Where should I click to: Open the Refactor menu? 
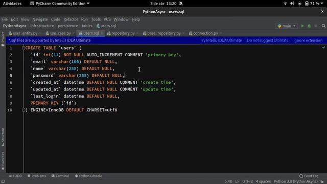71,19
